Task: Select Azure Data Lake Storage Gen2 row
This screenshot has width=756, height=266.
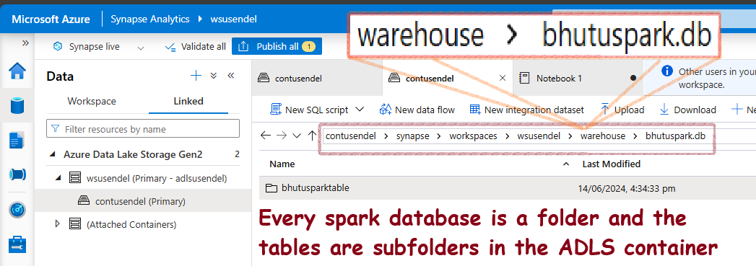Action: [143, 154]
